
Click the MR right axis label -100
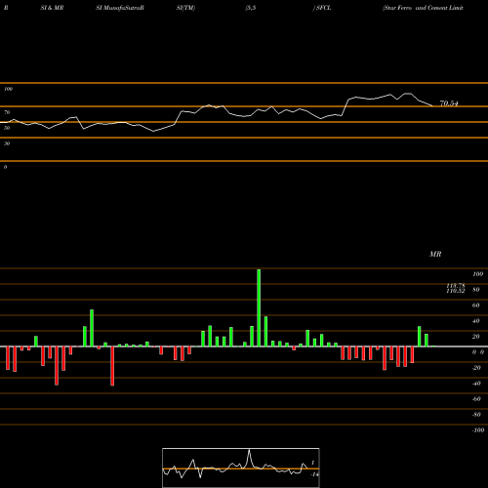478,430
